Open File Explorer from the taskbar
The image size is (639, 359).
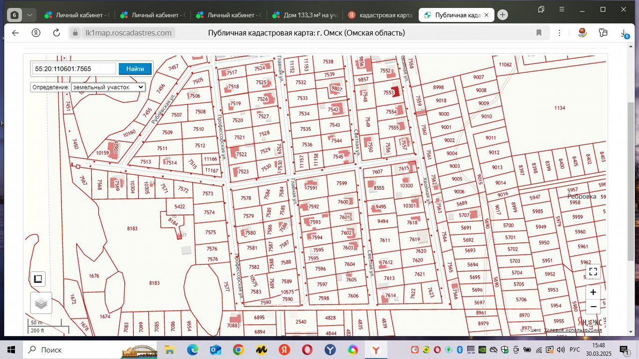[x=169, y=350]
